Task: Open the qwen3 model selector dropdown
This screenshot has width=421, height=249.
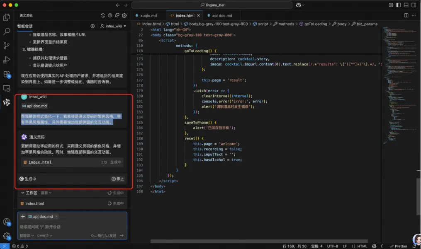Action: [45, 235]
